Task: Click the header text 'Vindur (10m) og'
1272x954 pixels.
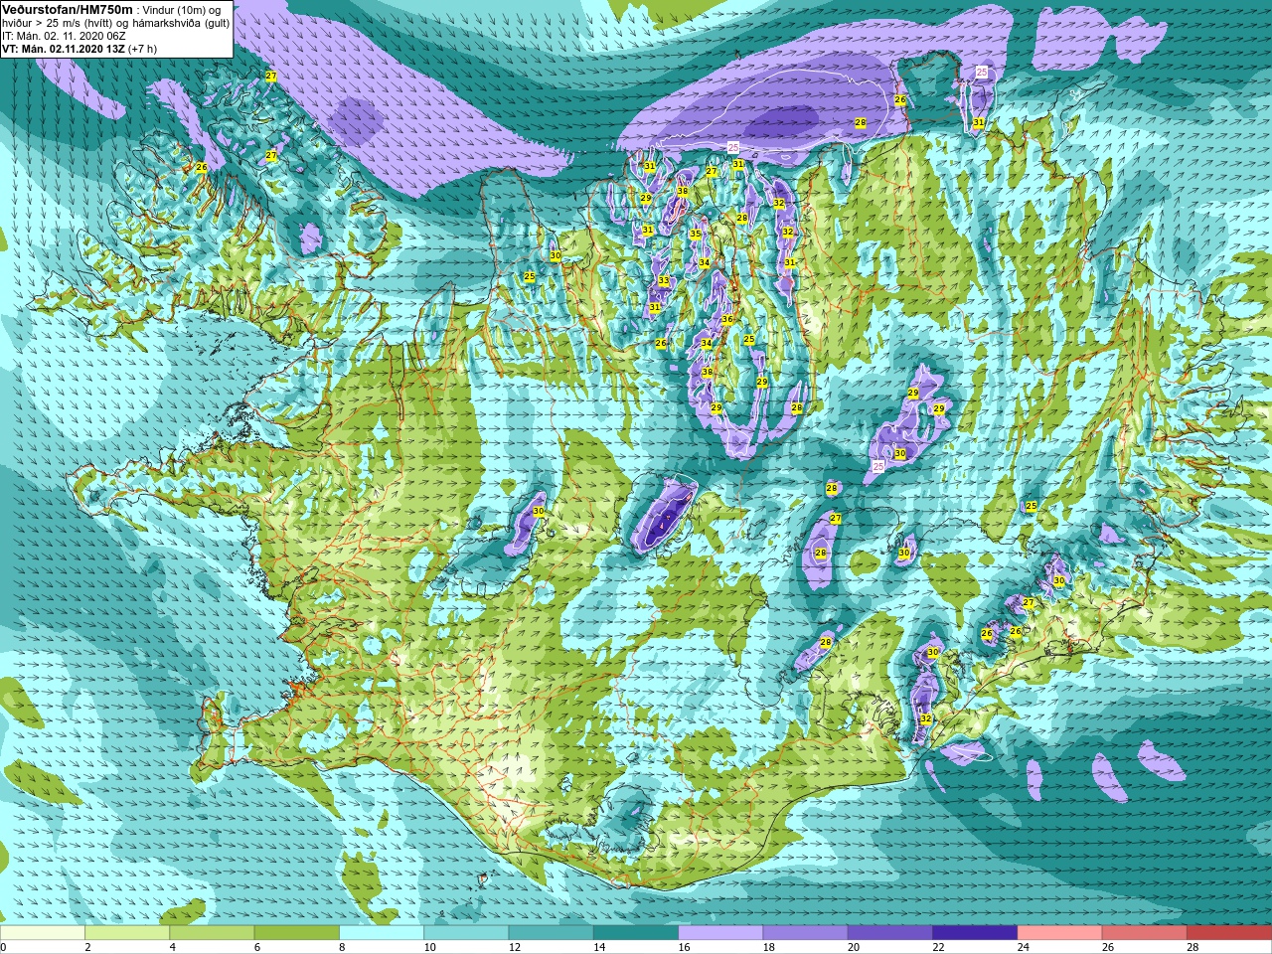Action: (x=183, y=10)
